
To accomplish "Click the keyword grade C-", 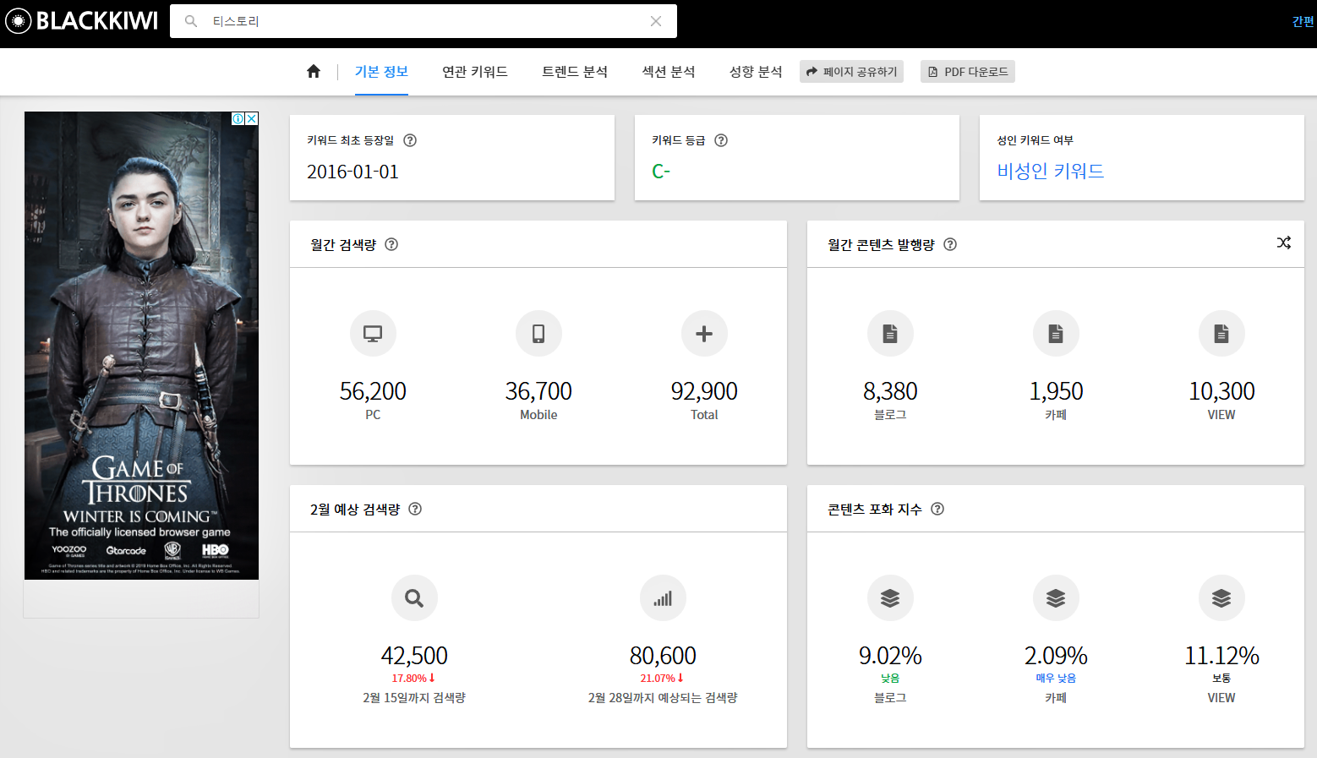I will (661, 172).
